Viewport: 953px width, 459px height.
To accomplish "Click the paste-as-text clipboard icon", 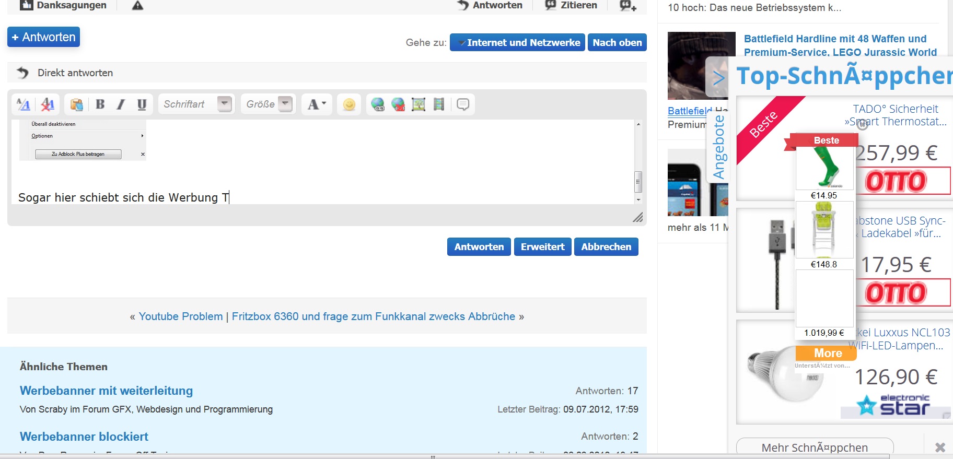I will coord(77,104).
